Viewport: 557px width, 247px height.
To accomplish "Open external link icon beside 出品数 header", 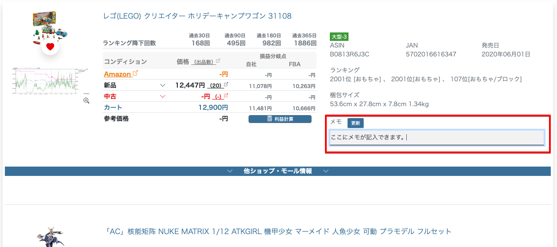I will pos(218,61).
